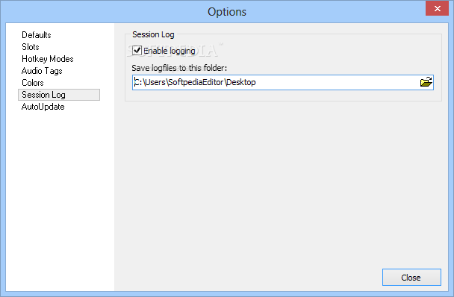Click the Session Log group box heading
Image resolution: width=454 pixels, height=297 pixels.
(153, 34)
